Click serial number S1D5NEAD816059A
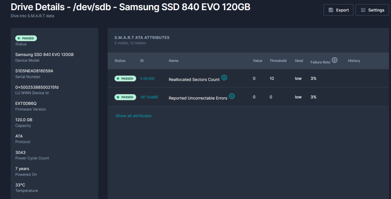 [x=34, y=71]
